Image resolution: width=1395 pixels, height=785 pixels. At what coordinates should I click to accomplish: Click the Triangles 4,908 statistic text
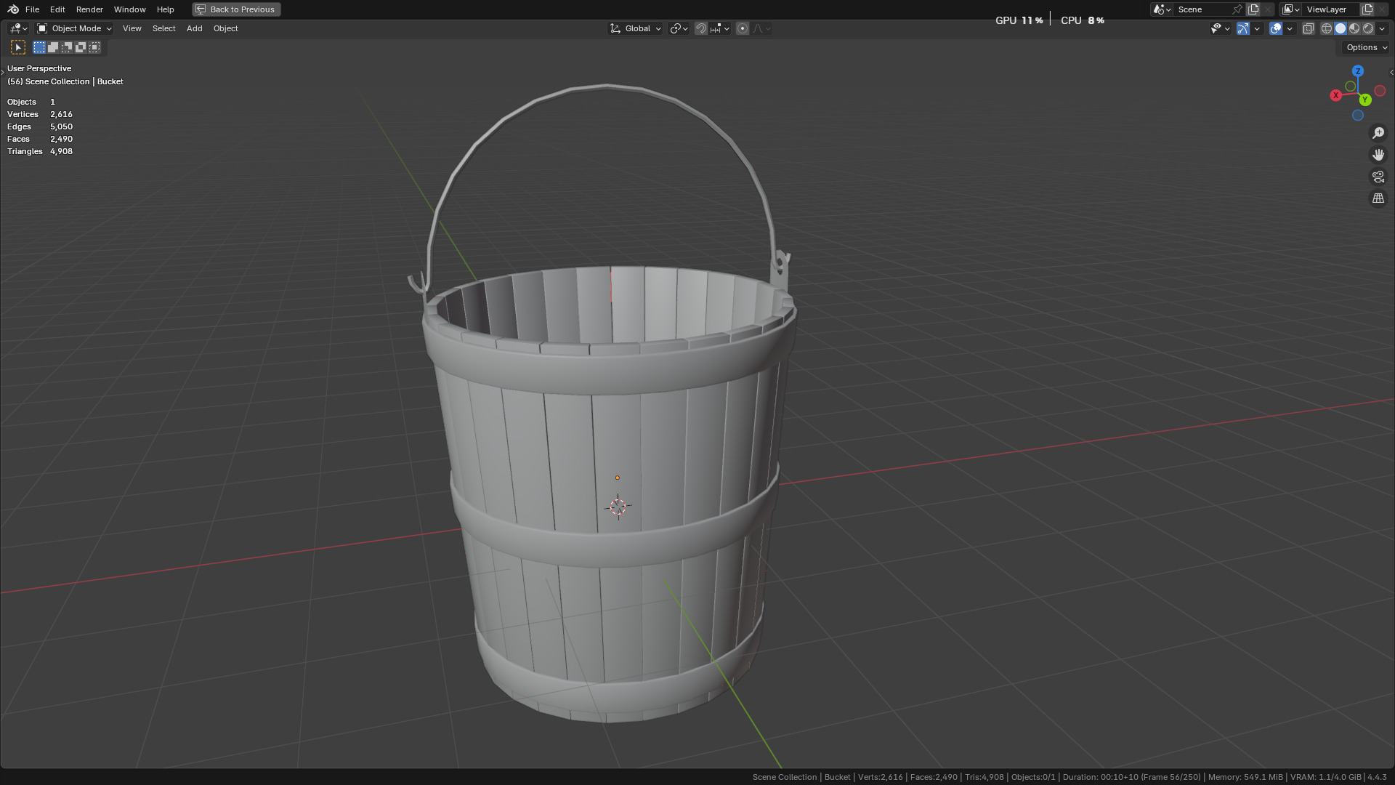pyautogui.click(x=40, y=151)
